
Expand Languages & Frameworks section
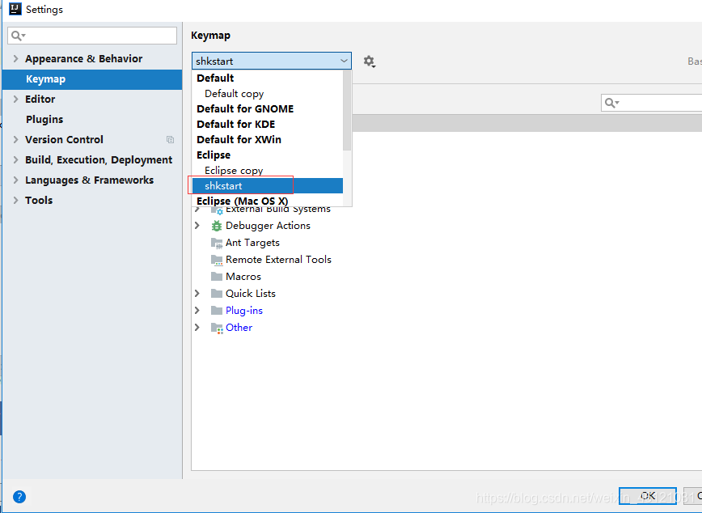[15, 180]
